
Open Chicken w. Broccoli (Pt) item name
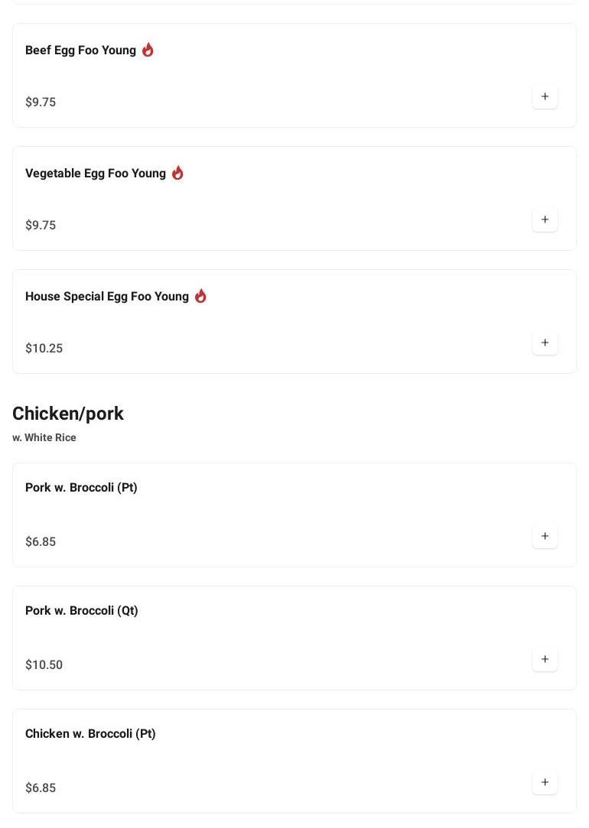coord(90,734)
